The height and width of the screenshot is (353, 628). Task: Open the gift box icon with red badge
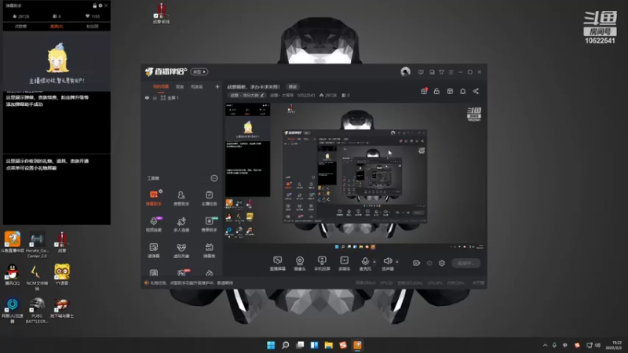[x=424, y=91]
